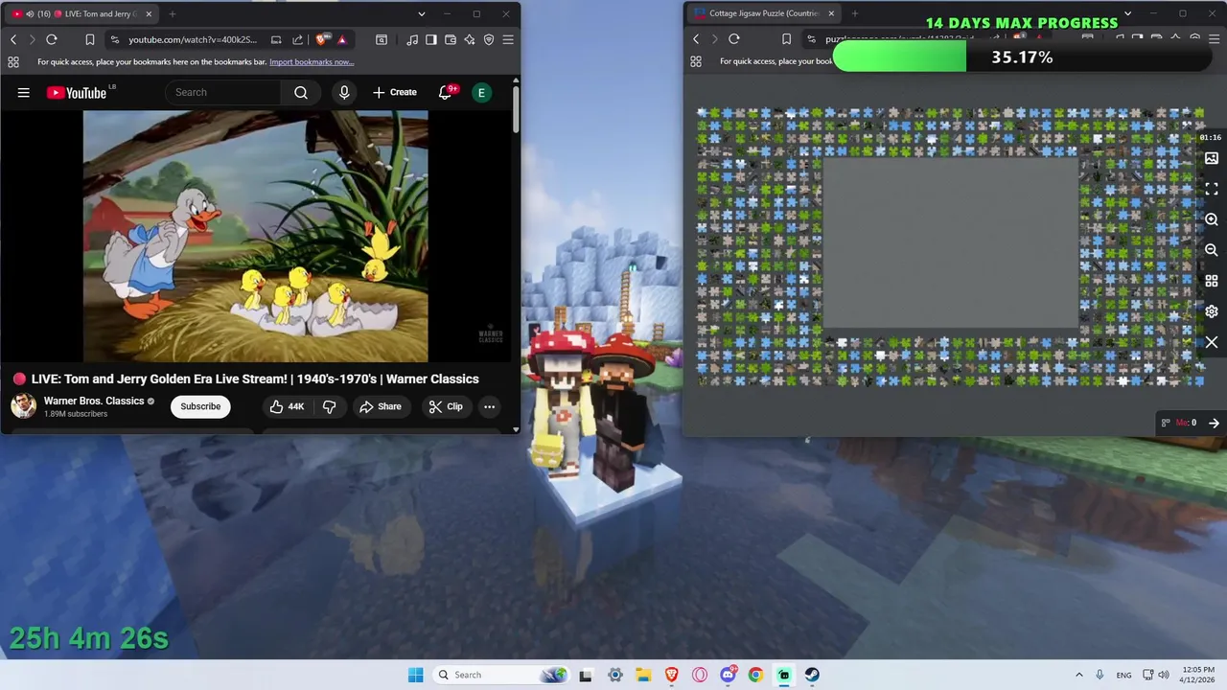
Task: Open Leo AI sparkle icon in YouTube window
Action: click(470, 39)
